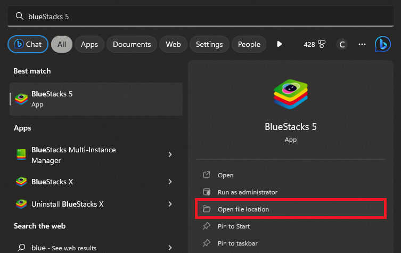Click the more filters play arrow
The height and width of the screenshot is (253, 401).
pos(279,44)
